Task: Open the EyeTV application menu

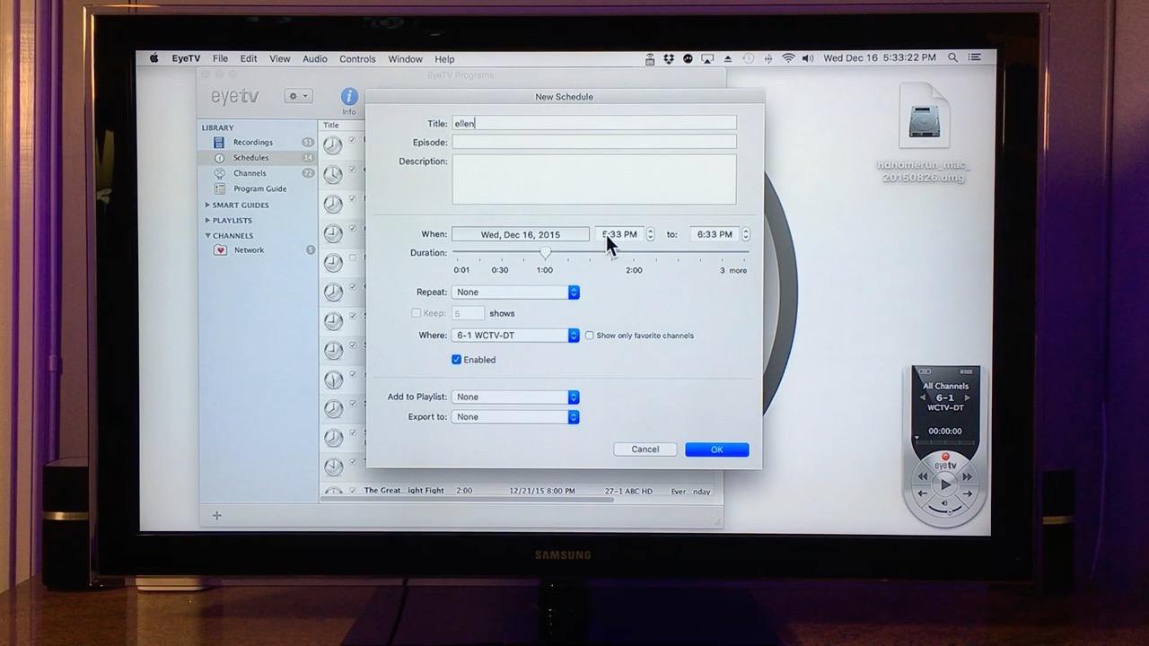Action: [x=186, y=58]
